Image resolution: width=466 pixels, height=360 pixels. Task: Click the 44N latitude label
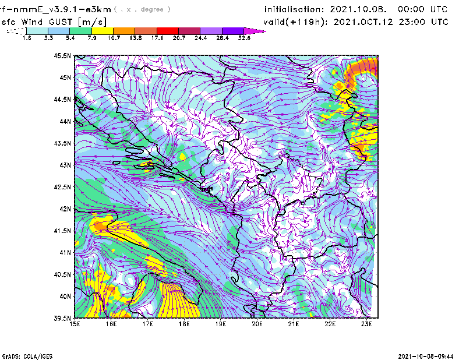(x=65, y=121)
